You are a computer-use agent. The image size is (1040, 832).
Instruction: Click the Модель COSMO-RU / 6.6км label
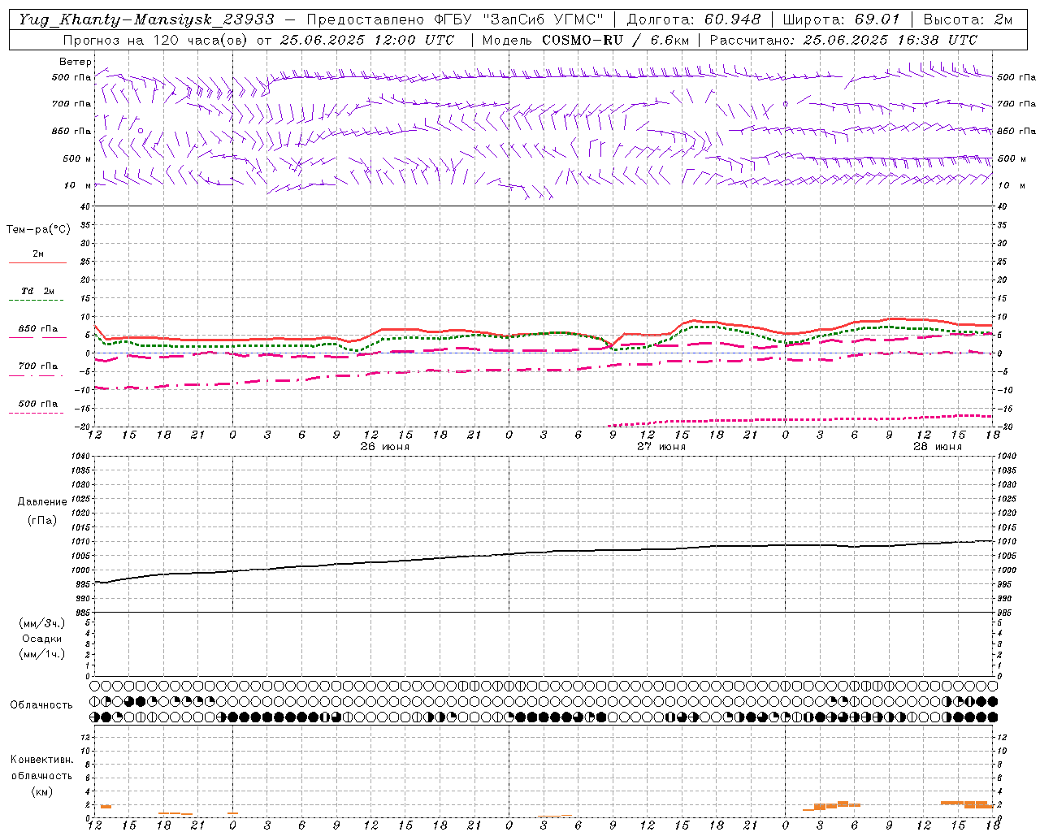tap(585, 40)
